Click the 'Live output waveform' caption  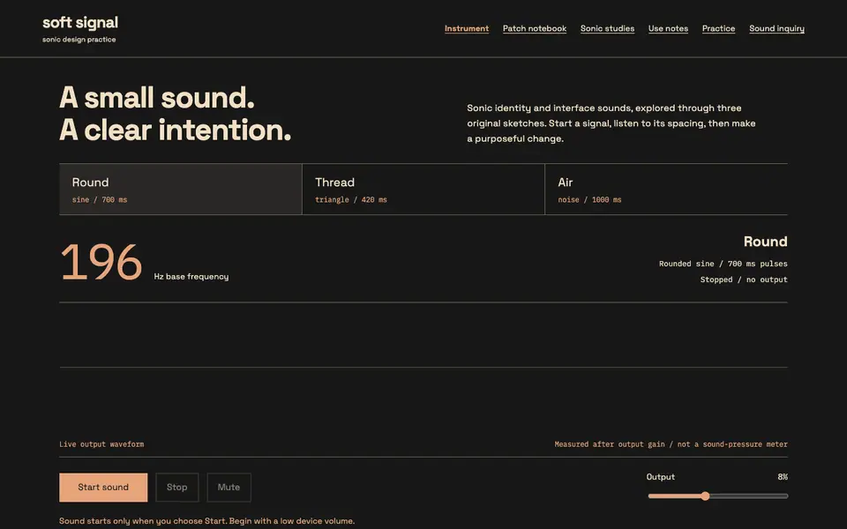(x=101, y=444)
